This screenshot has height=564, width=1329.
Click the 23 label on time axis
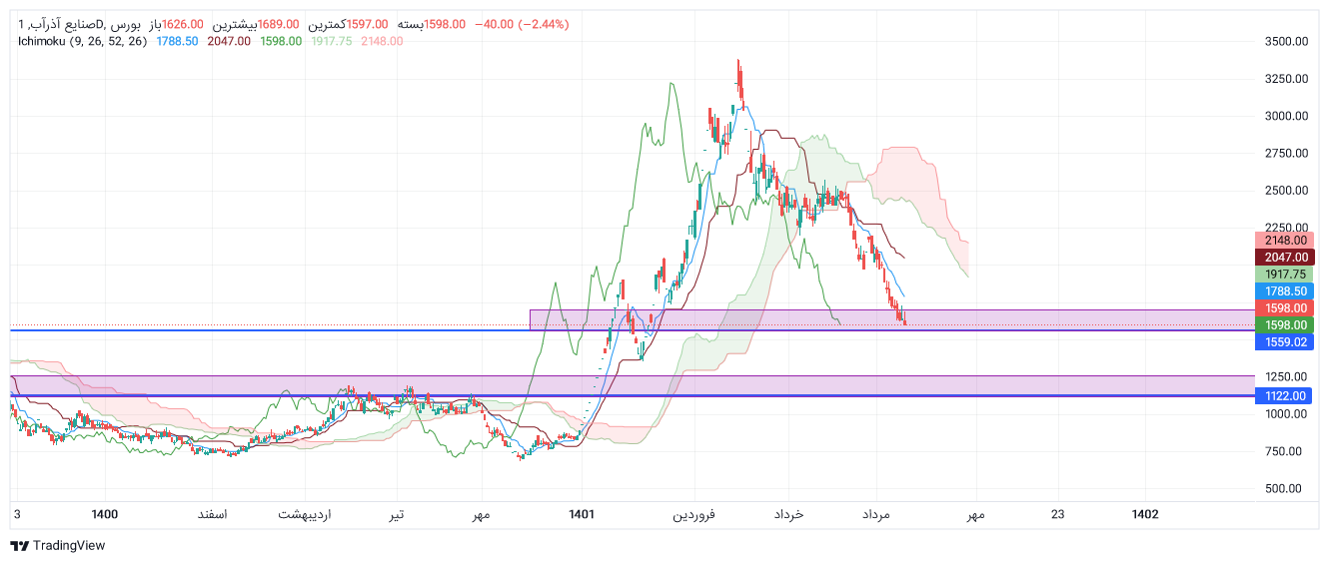pyautogui.click(x=1058, y=514)
